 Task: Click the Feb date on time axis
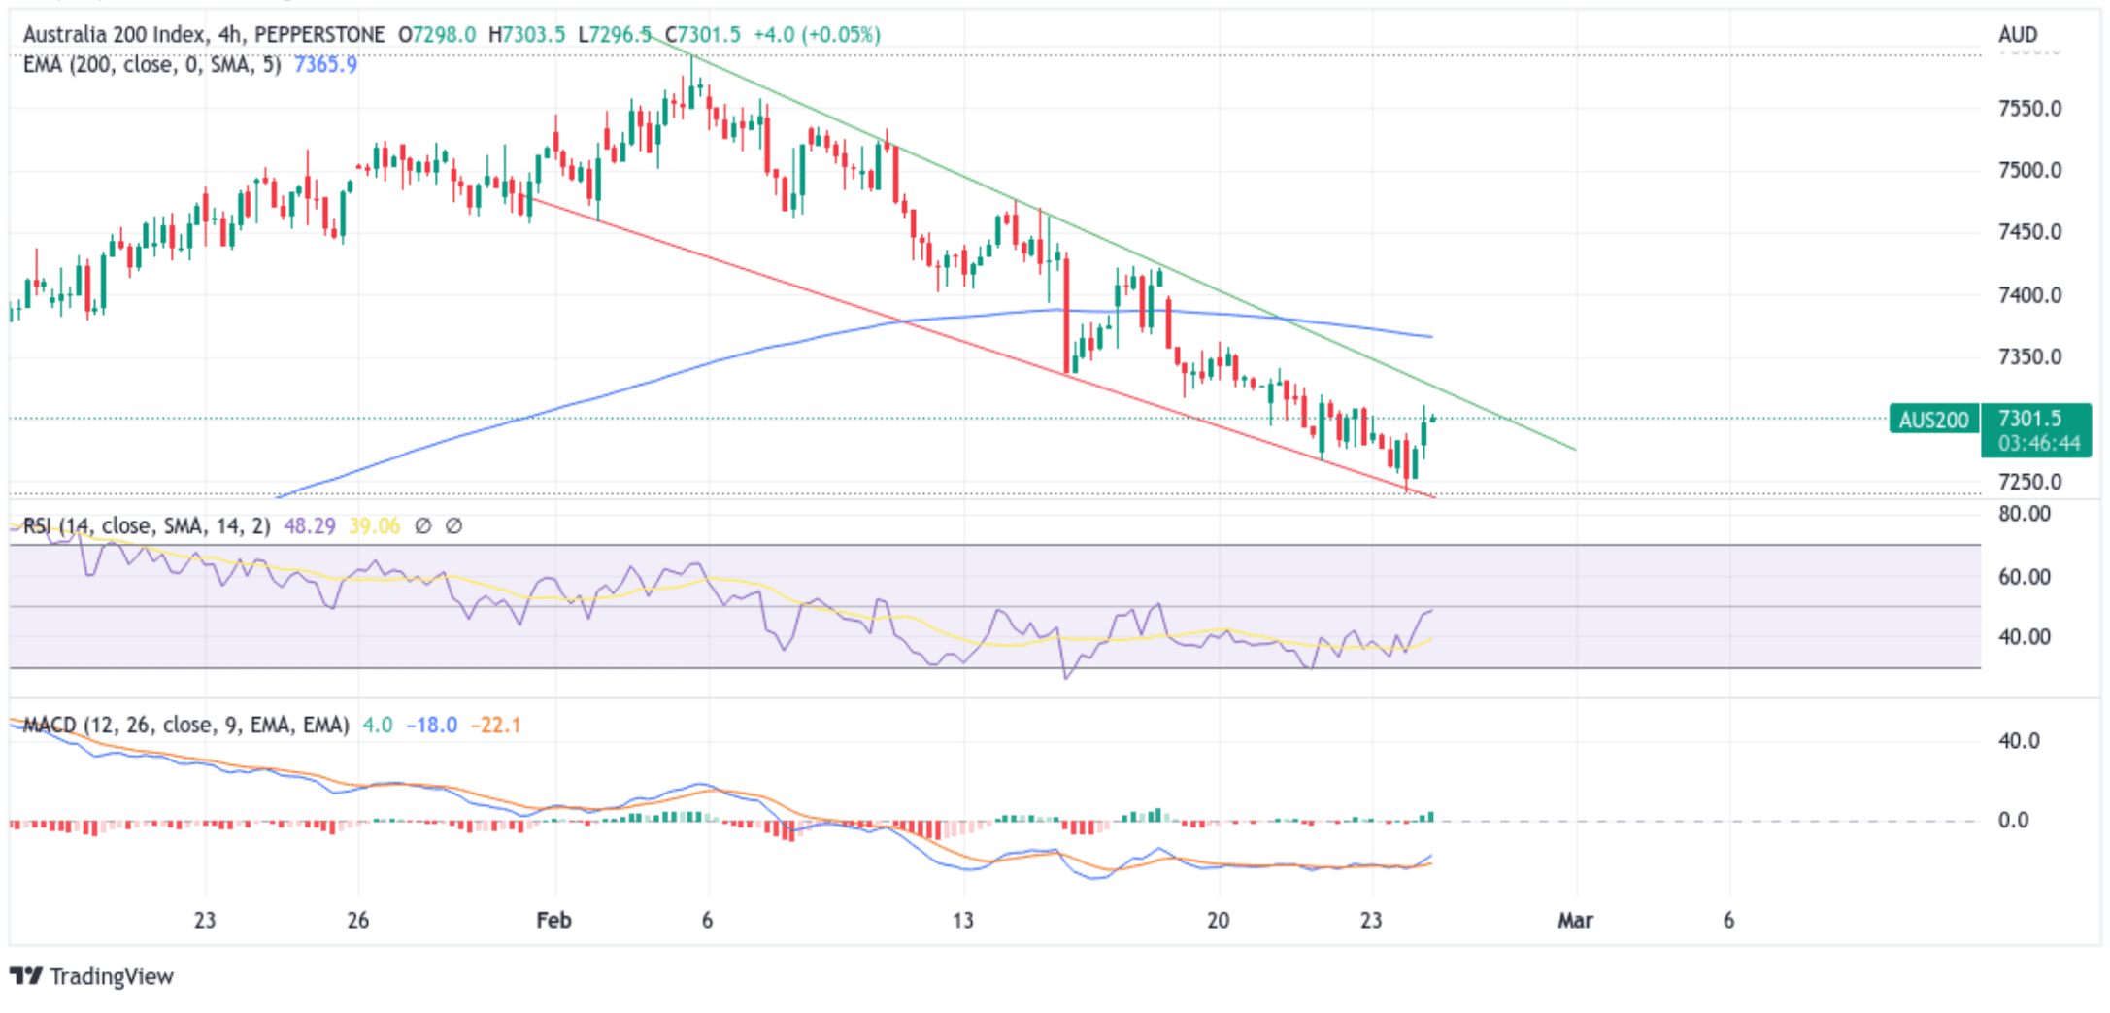coord(554,920)
